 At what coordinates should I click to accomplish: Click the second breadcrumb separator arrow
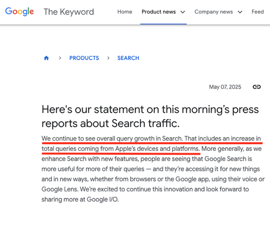108,58
